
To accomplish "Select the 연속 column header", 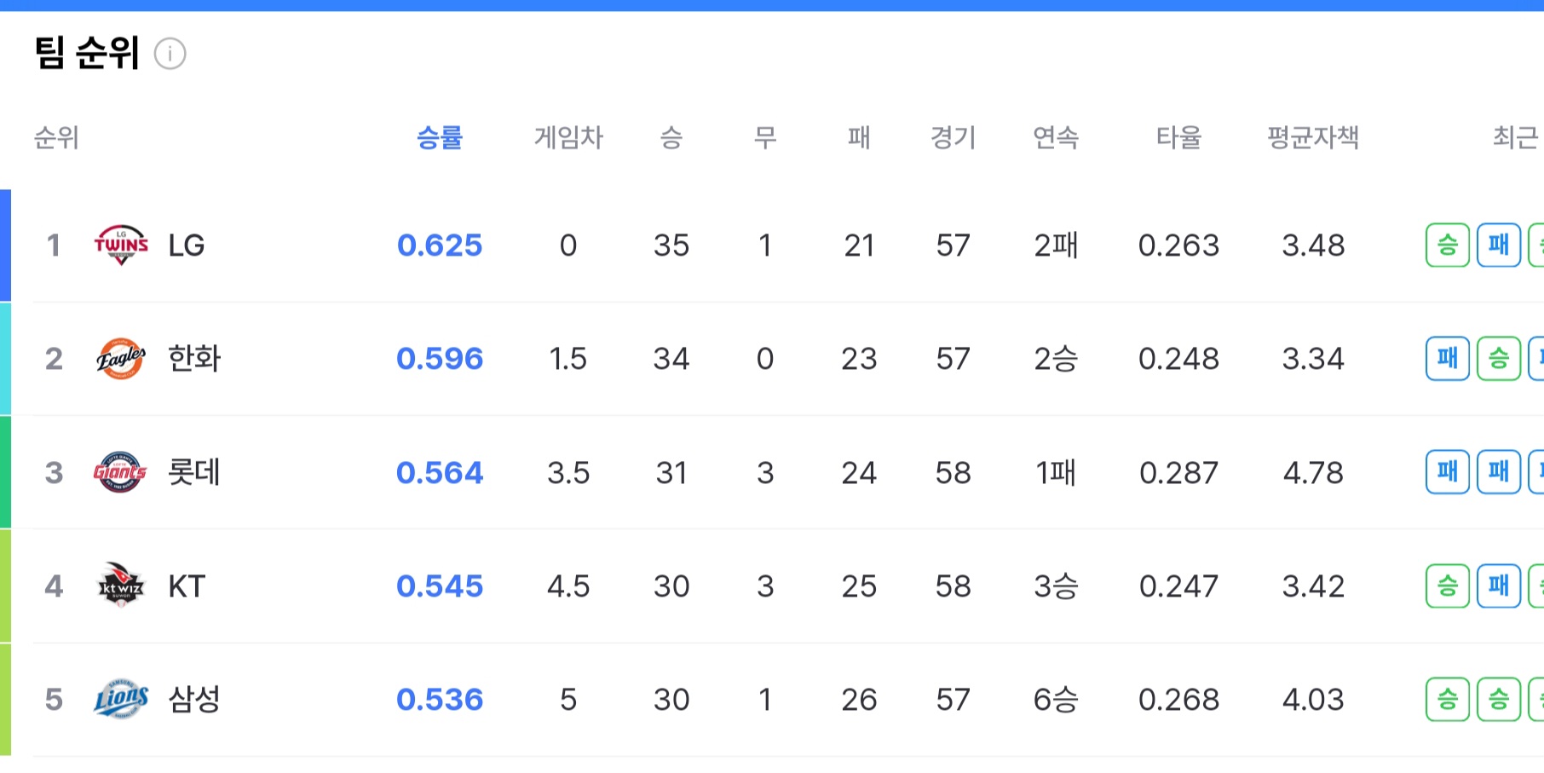I will coord(1056,137).
